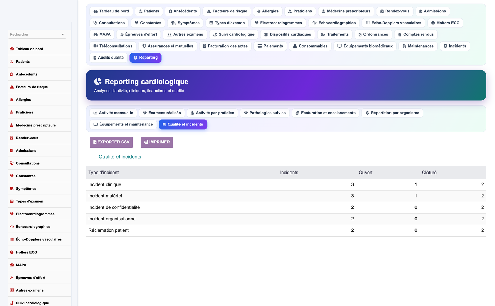495x306 pixels.
Task: Click the Praticiens doctor icon in sidebar
Action: [x=12, y=112]
